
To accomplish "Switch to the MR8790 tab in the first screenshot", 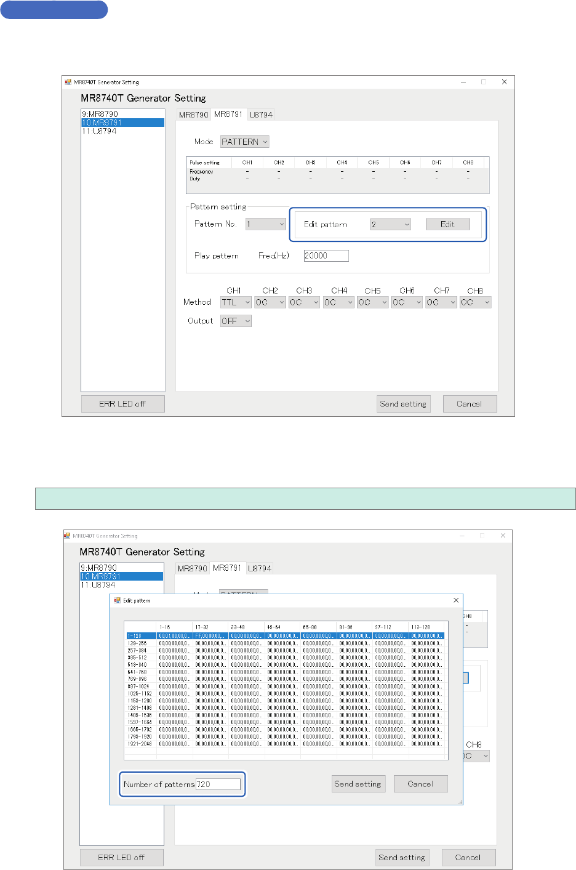I will (x=194, y=115).
